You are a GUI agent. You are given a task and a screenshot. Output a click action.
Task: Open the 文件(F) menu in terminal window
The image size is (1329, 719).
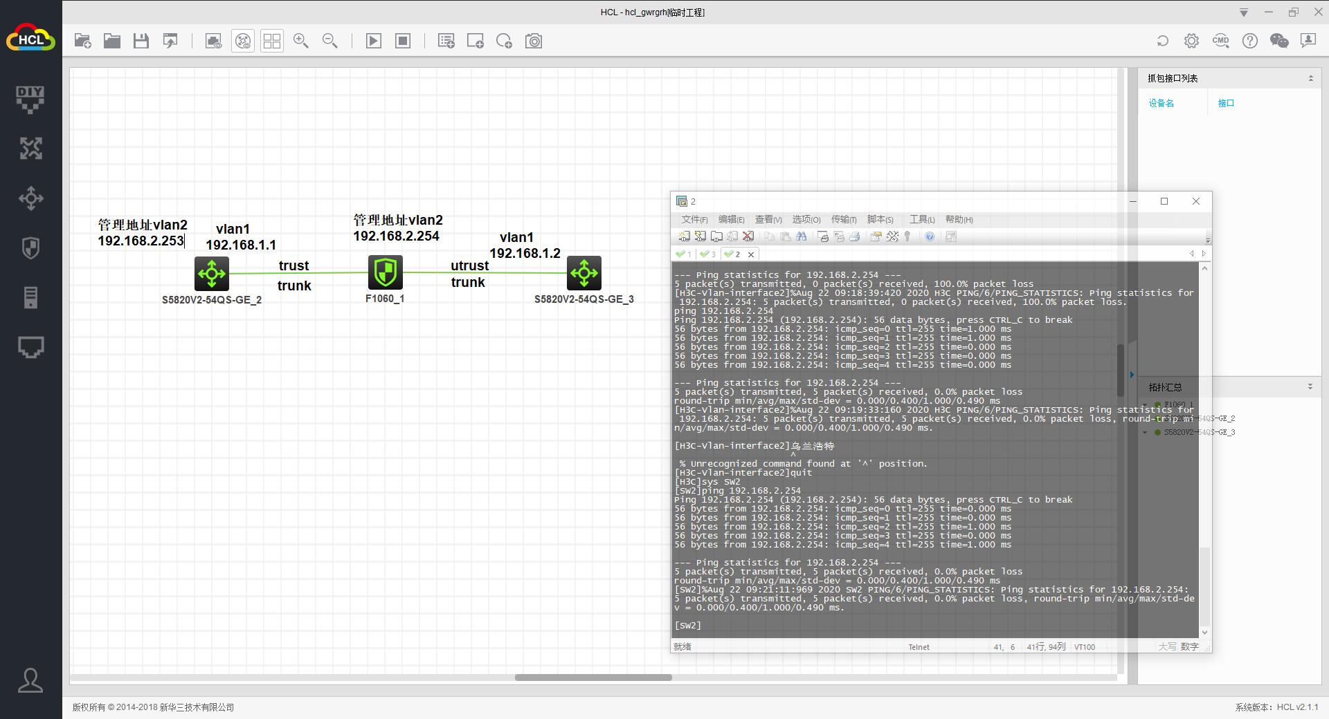(694, 220)
